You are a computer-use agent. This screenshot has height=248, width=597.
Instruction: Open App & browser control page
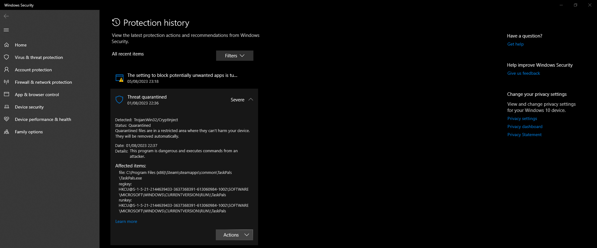pos(50,95)
